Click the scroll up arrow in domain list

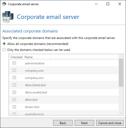(121, 57)
